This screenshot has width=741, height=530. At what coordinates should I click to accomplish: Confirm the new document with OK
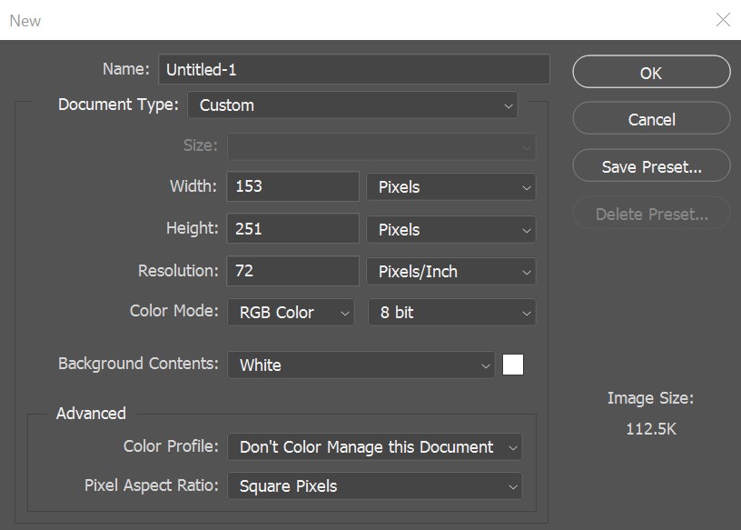pyautogui.click(x=651, y=72)
